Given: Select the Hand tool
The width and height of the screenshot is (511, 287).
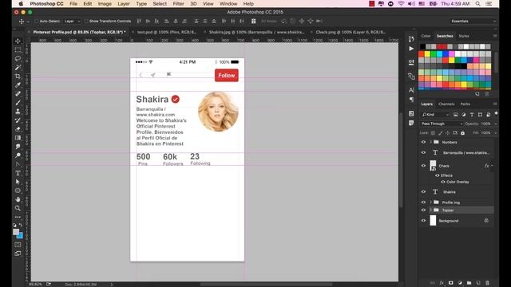Looking at the screenshot, I should [x=18, y=199].
